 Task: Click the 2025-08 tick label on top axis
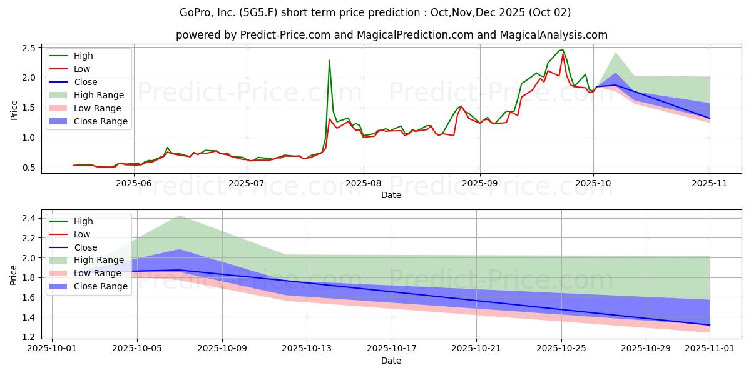[363, 182]
